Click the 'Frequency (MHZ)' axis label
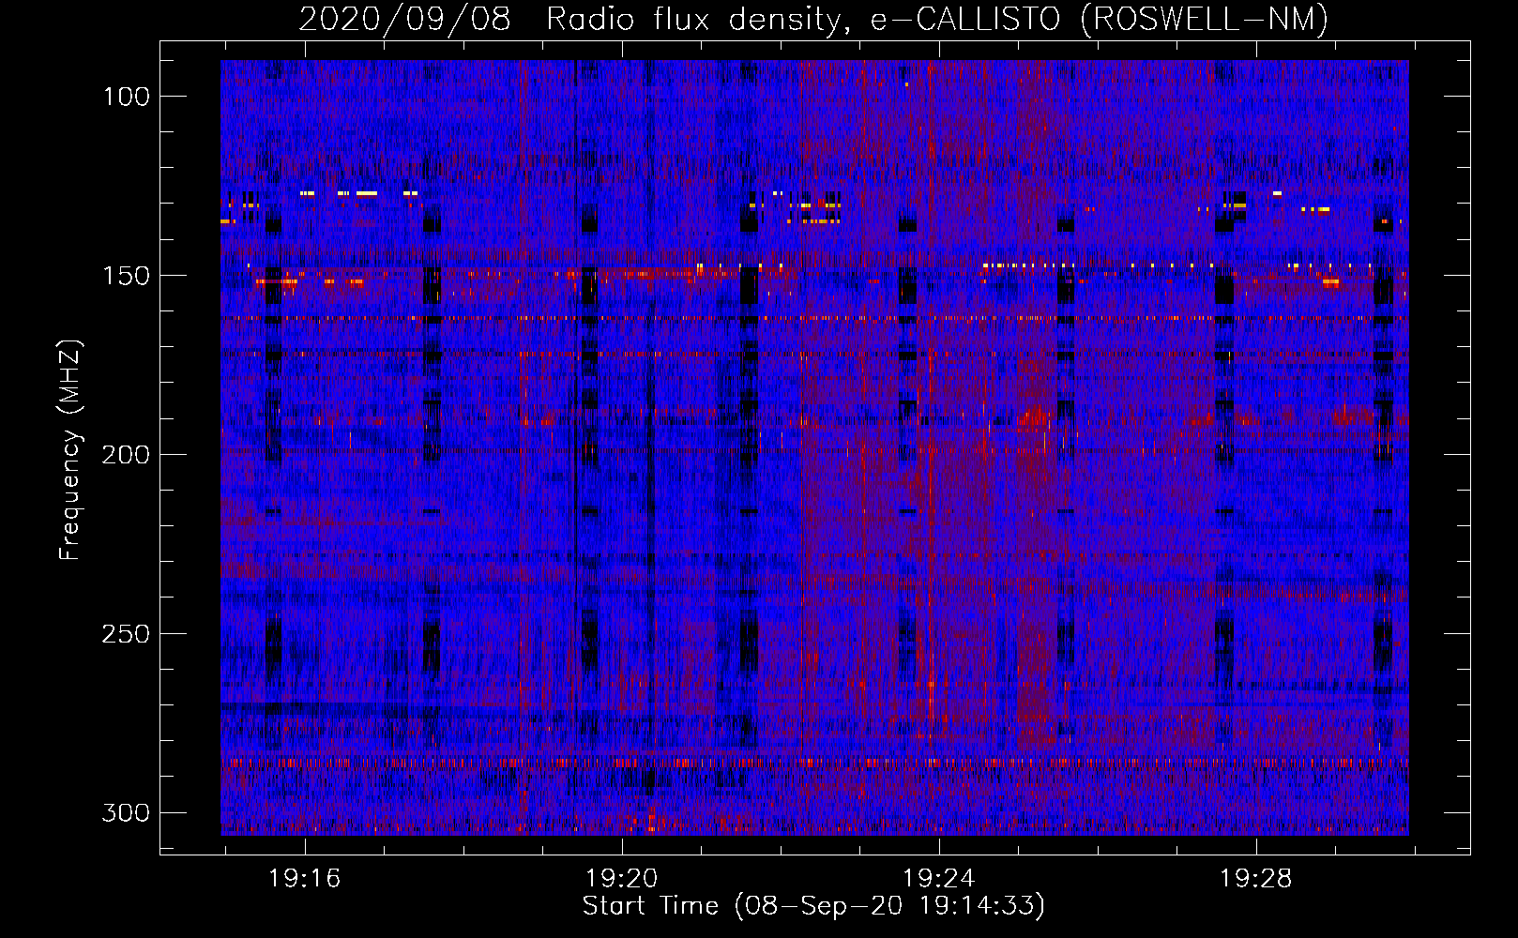The image size is (1518, 938). (70, 449)
